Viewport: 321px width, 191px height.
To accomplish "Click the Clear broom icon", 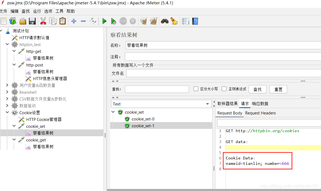I will (x=144, y=21).
